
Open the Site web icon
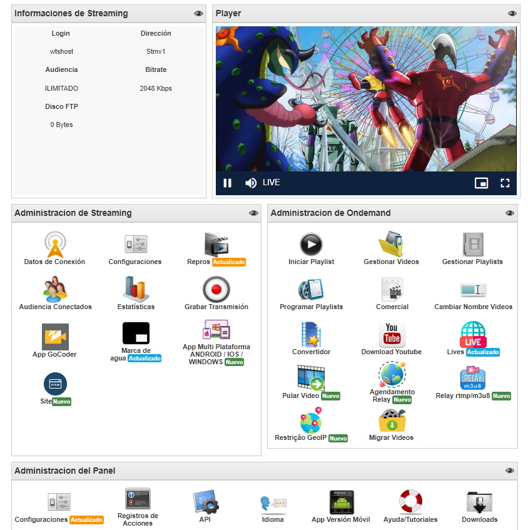coord(55,384)
